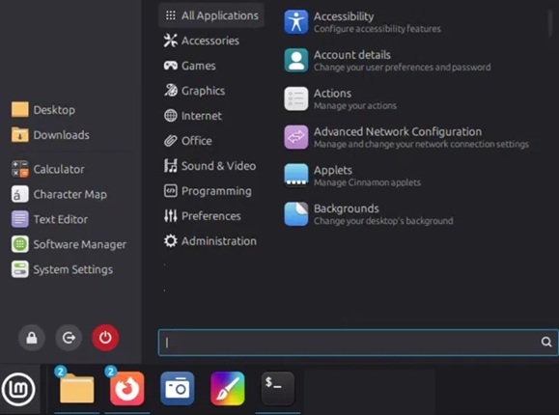Open the Preferences category
Image resolution: width=559 pixels, height=415 pixels.
click(x=202, y=216)
